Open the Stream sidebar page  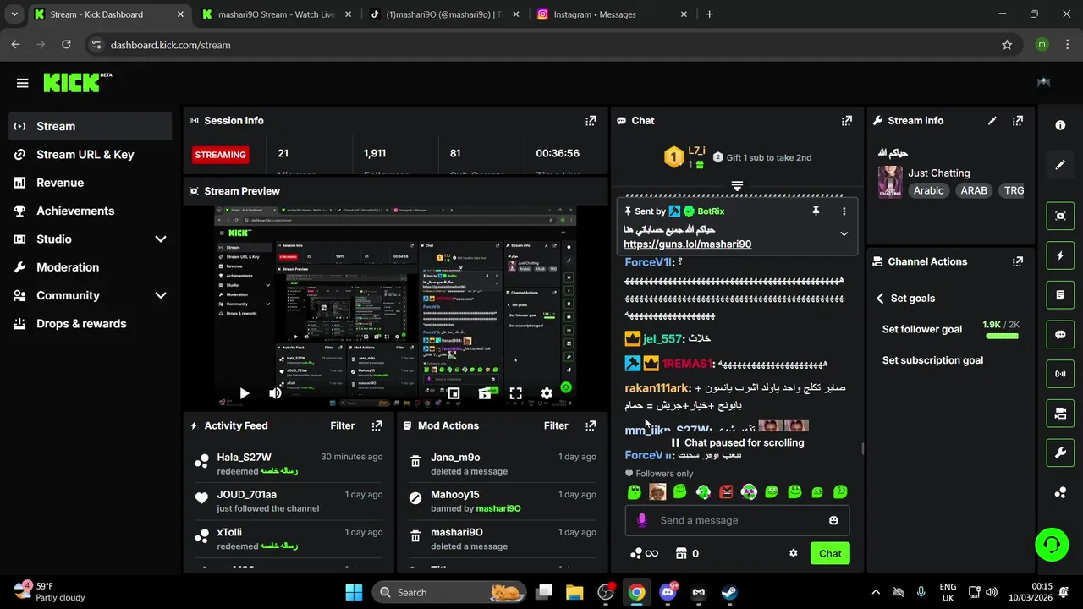click(90, 126)
